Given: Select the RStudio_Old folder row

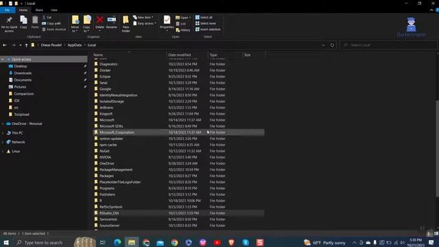Looking at the screenshot, I should [178, 213].
